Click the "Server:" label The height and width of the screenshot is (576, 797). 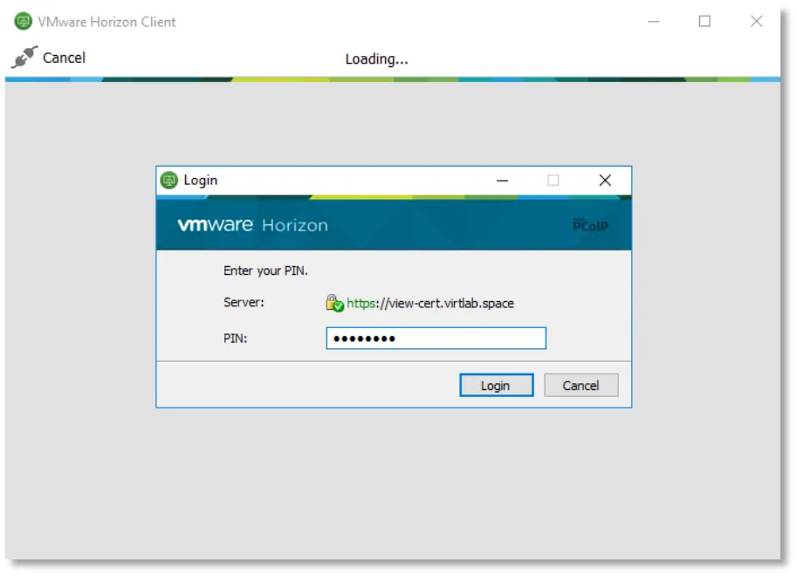[x=244, y=303]
